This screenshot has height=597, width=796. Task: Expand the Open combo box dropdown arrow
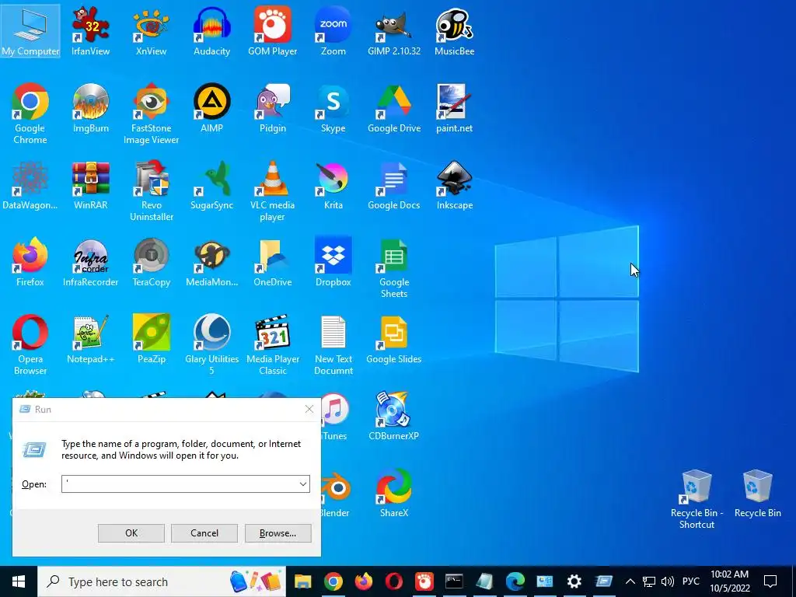[303, 484]
